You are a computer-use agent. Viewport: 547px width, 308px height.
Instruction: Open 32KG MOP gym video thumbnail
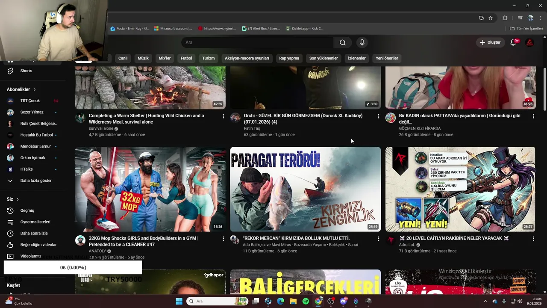tap(150, 189)
